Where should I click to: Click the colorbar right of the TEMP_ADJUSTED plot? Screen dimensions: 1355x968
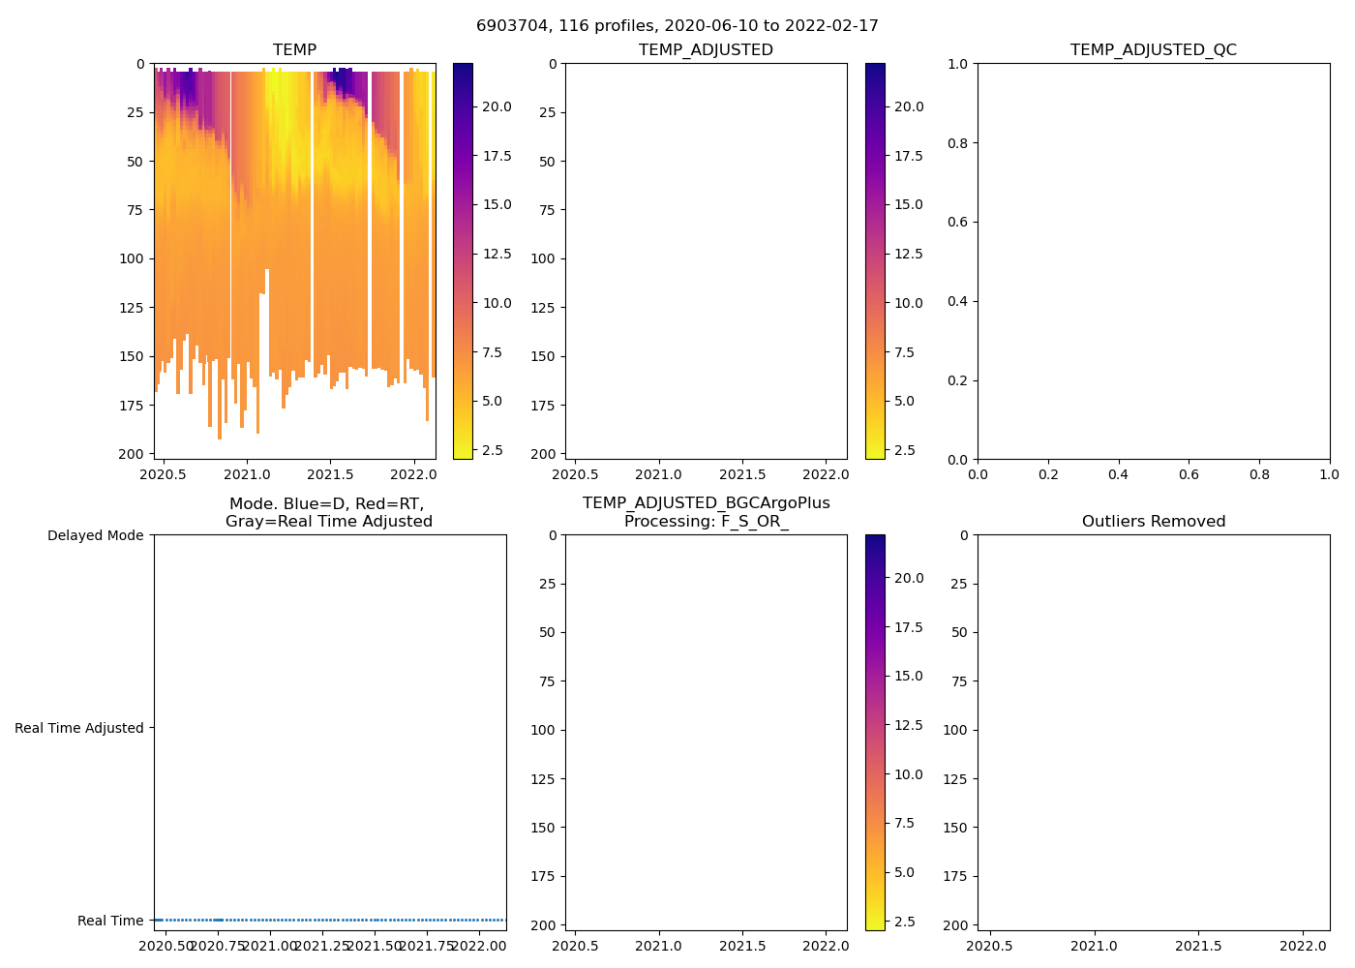point(875,261)
